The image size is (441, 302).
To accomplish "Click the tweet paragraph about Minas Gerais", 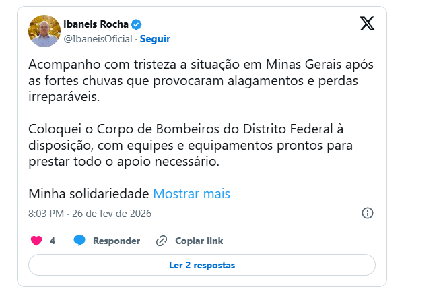I will (x=195, y=80).
